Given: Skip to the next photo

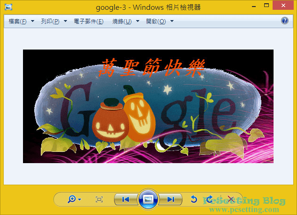Looking at the screenshot, I should 170,200.
